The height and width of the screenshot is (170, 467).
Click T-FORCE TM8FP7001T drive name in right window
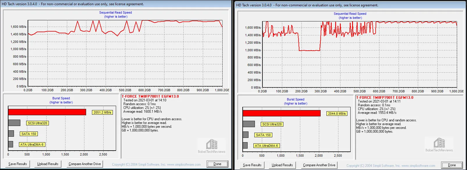point(385,98)
